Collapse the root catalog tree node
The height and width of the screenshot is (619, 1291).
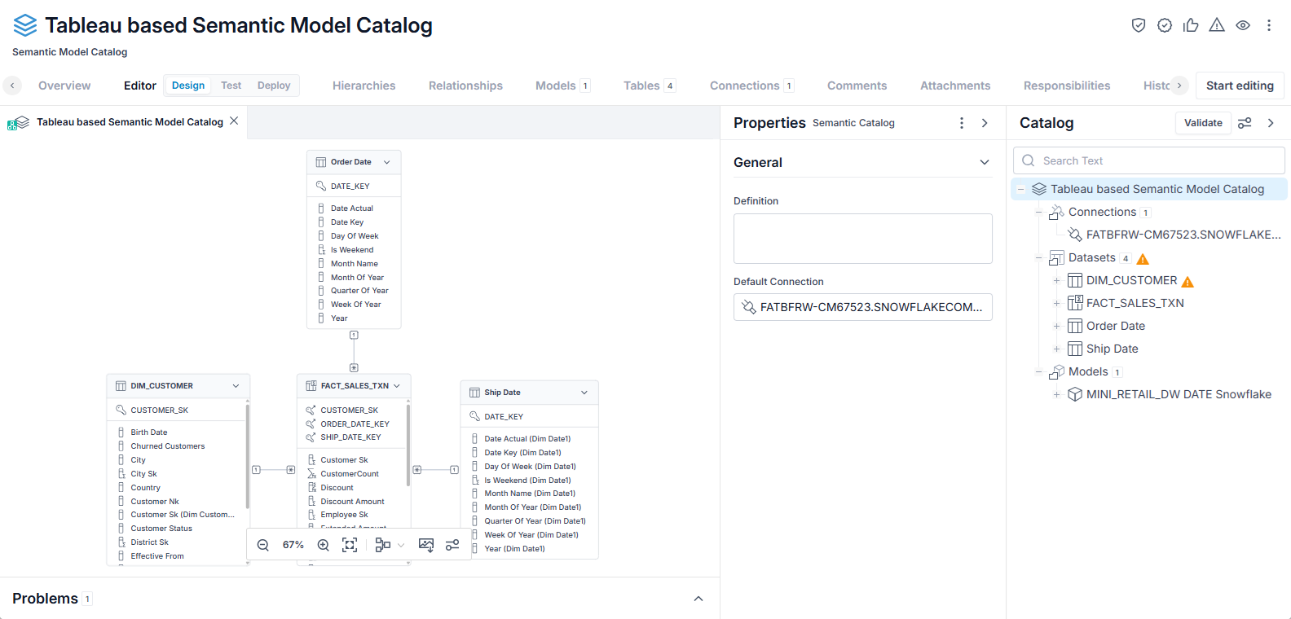1020,189
